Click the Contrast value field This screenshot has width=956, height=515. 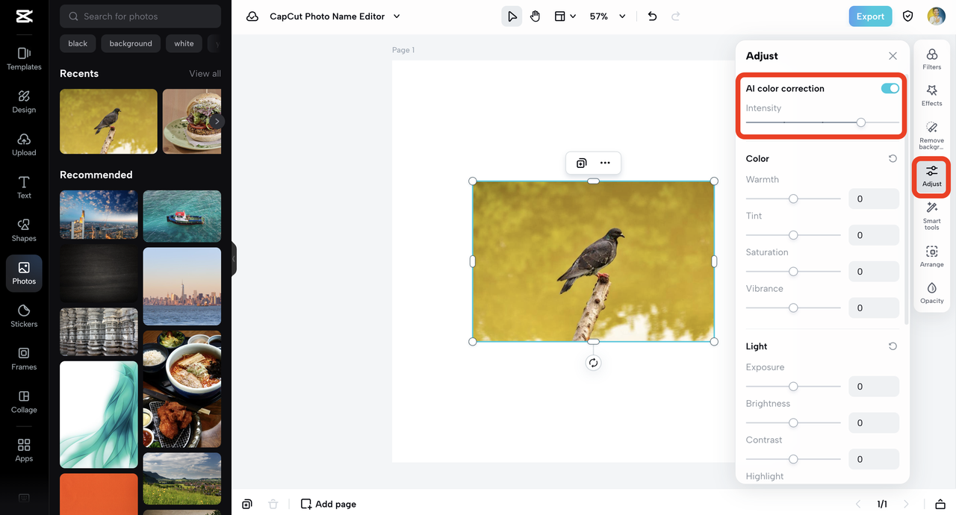click(874, 459)
